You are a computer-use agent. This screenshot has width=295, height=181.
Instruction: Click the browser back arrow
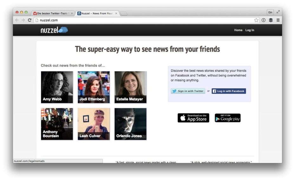17,20
